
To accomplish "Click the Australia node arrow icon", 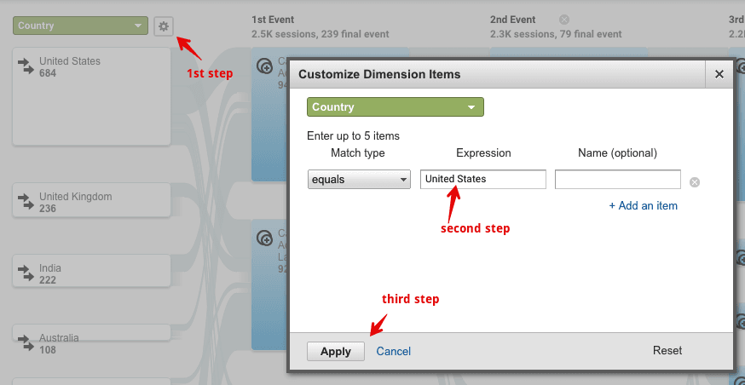I will [26, 342].
